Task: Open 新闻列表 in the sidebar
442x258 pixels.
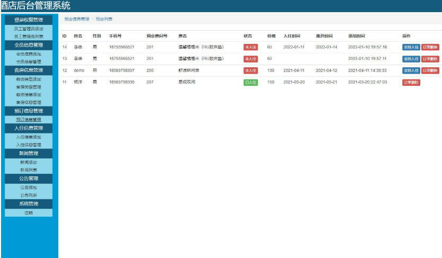Action: tap(29, 170)
